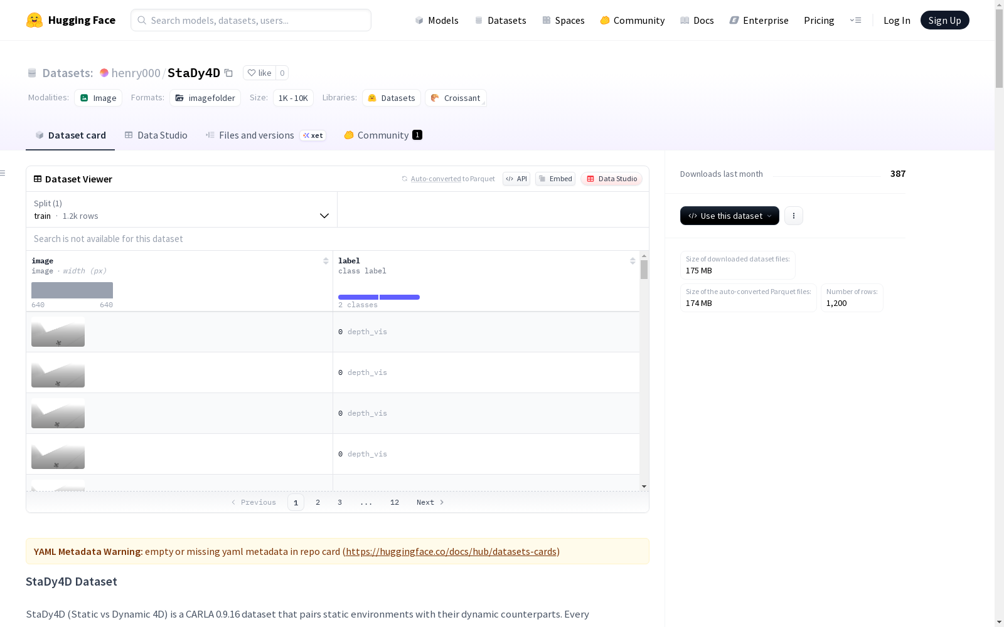Click the Number of rows 1,200 value
Image resolution: width=1004 pixels, height=627 pixels.
pyautogui.click(x=836, y=303)
